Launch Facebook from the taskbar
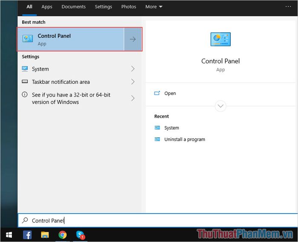298x242 pixels. [x=27, y=234]
